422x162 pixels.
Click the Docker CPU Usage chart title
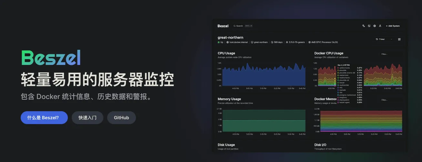click(329, 53)
